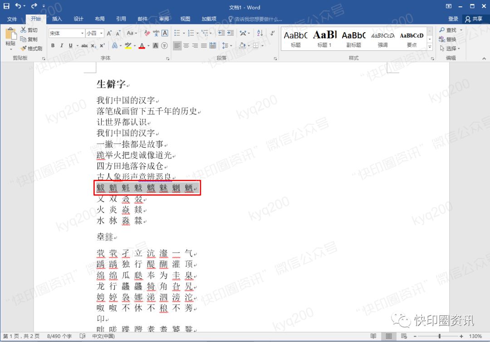Switch to Web Layout view icon
The height and width of the screenshot is (342, 490).
click(404, 336)
